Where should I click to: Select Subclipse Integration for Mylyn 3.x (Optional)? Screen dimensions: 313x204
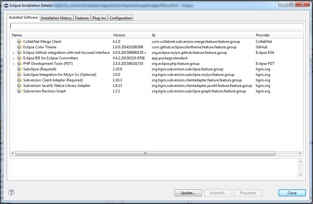(157, 75)
